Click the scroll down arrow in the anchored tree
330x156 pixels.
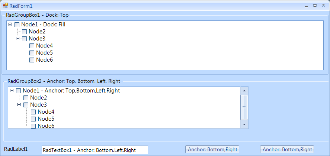click(x=244, y=124)
